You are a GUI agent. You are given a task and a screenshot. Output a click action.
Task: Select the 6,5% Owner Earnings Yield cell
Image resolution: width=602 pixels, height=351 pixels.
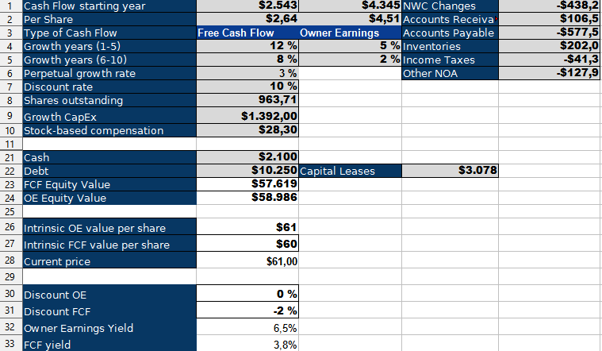[x=247, y=327]
